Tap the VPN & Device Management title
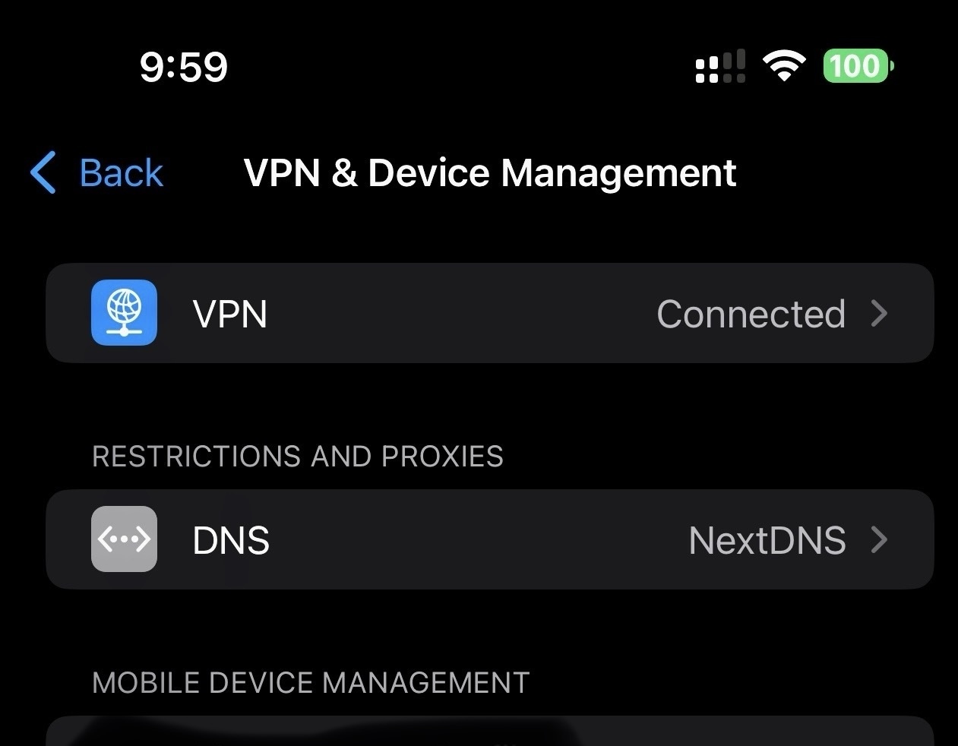The width and height of the screenshot is (958, 746). [x=489, y=172]
